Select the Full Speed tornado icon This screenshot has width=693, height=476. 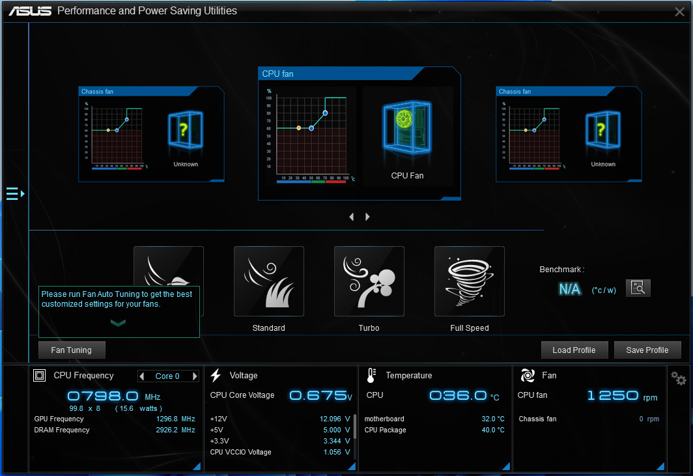[x=470, y=281]
